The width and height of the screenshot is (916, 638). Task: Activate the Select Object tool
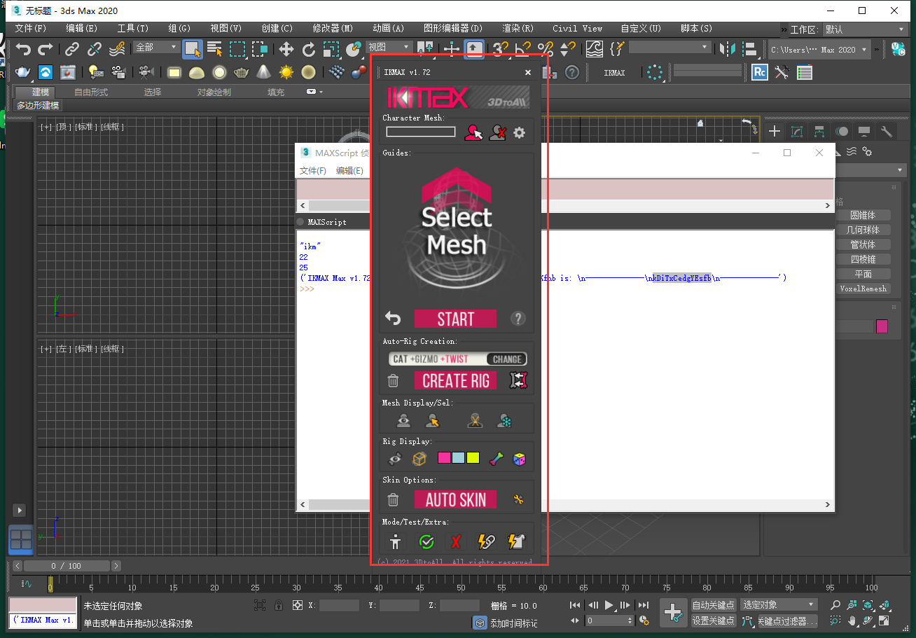tap(192, 49)
